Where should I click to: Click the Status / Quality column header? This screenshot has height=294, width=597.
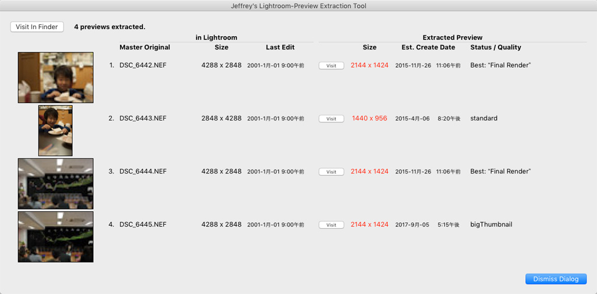click(x=496, y=47)
